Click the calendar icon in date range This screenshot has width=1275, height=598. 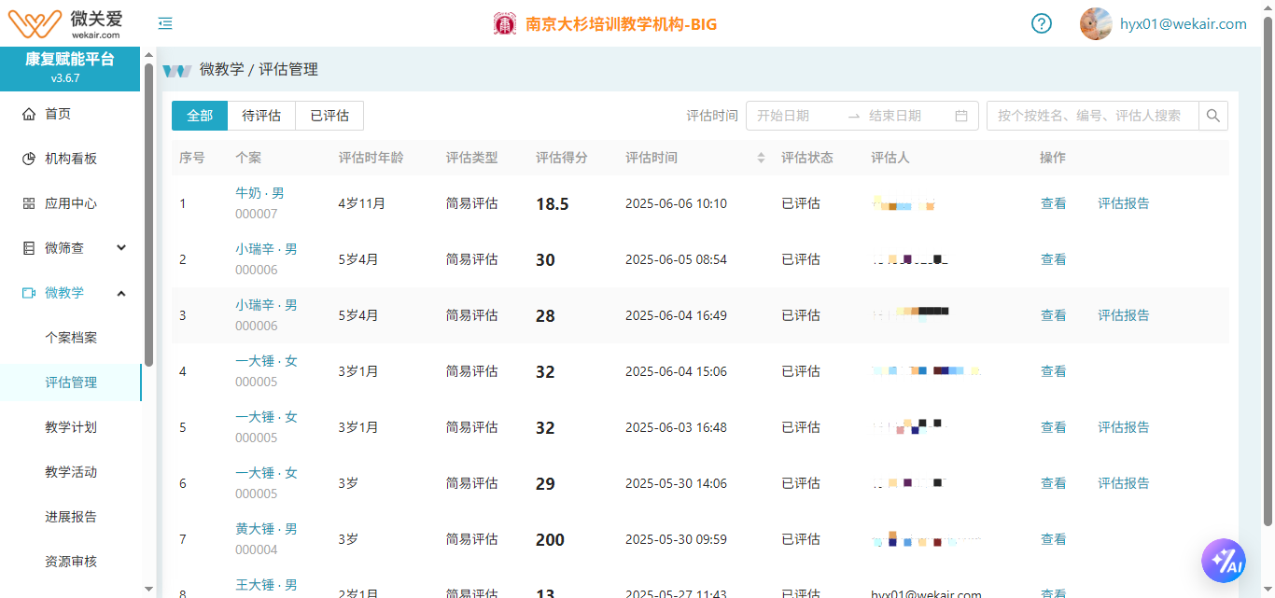(961, 116)
